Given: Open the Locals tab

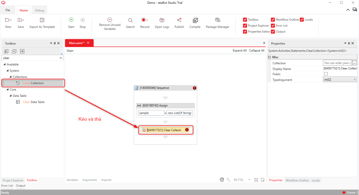Looking at the screenshot, I should pyautogui.click(x=316, y=180).
